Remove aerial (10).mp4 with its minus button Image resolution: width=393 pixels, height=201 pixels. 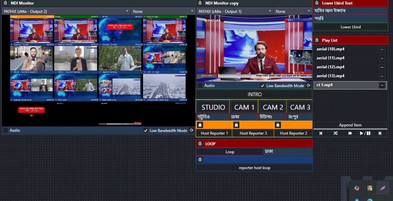pyautogui.click(x=382, y=49)
